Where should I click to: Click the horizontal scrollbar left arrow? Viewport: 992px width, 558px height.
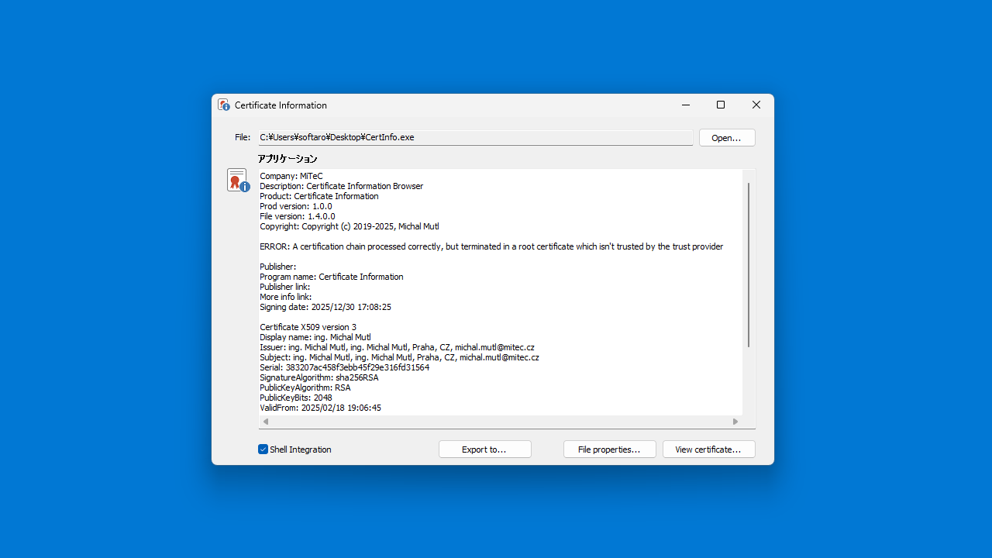[265, 421]
